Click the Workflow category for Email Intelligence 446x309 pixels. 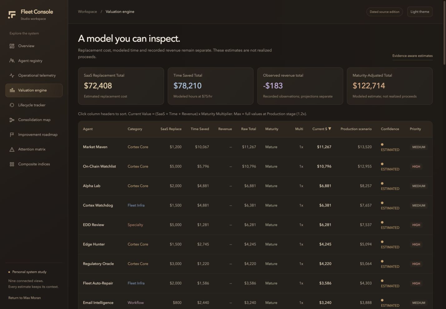point(136,303)
